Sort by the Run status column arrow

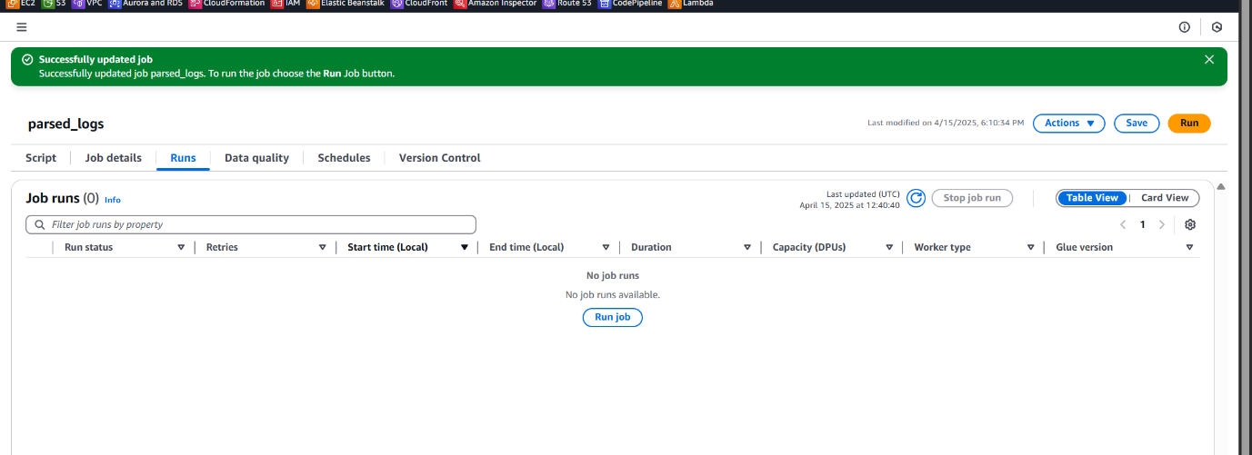pyautogui.click(x=181, y=247)
